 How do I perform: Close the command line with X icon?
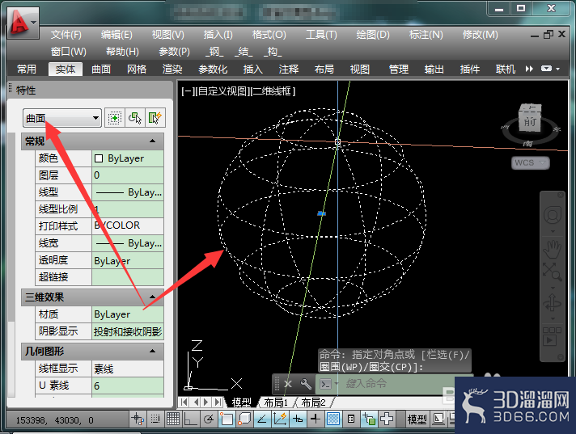(x=288, y=384)
